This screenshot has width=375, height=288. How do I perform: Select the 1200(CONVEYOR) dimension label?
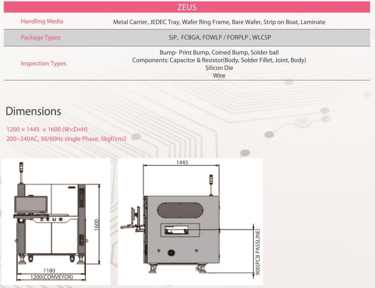click(x=52, y=277)
